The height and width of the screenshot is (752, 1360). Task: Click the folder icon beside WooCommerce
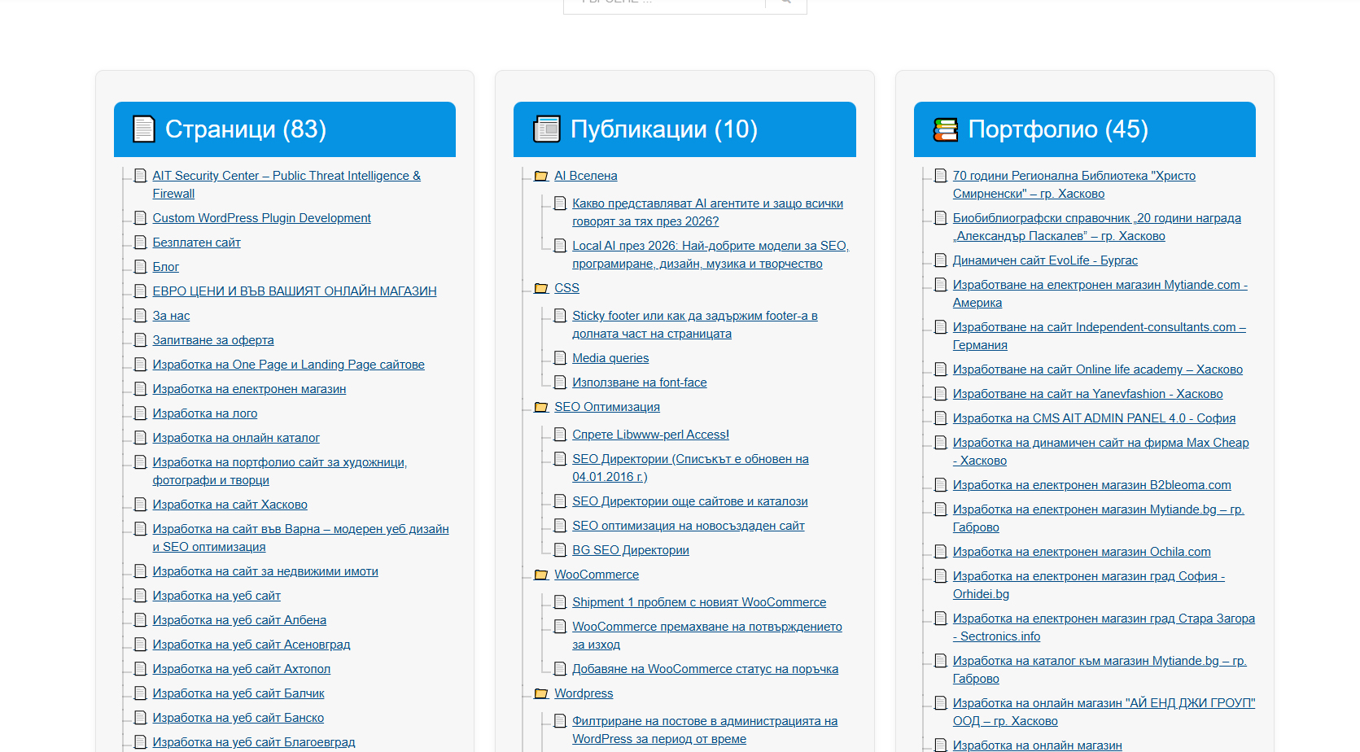click(541, 575)
